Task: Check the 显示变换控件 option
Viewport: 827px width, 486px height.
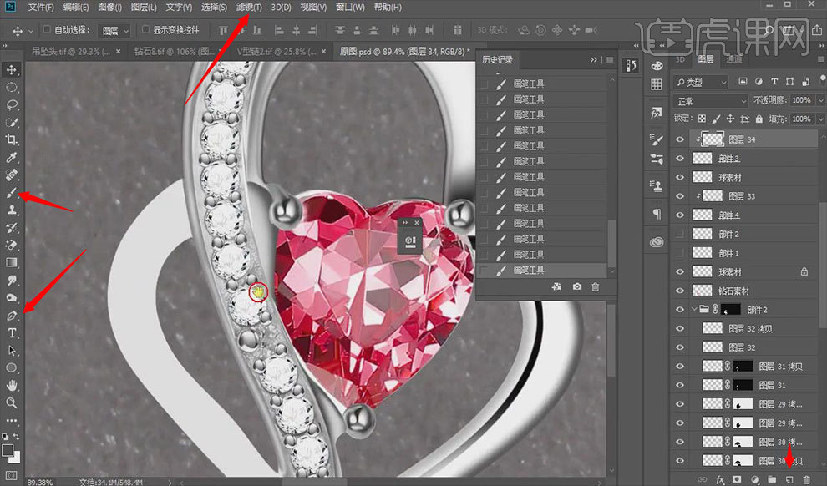Action: tap(146, 30)
